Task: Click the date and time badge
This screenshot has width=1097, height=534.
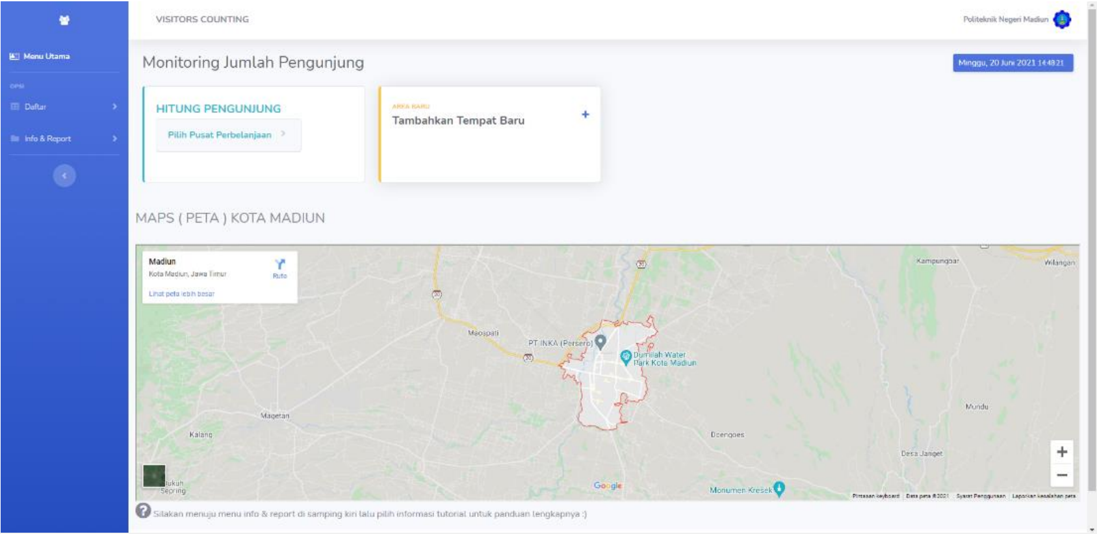Action: pos(1013,63)
